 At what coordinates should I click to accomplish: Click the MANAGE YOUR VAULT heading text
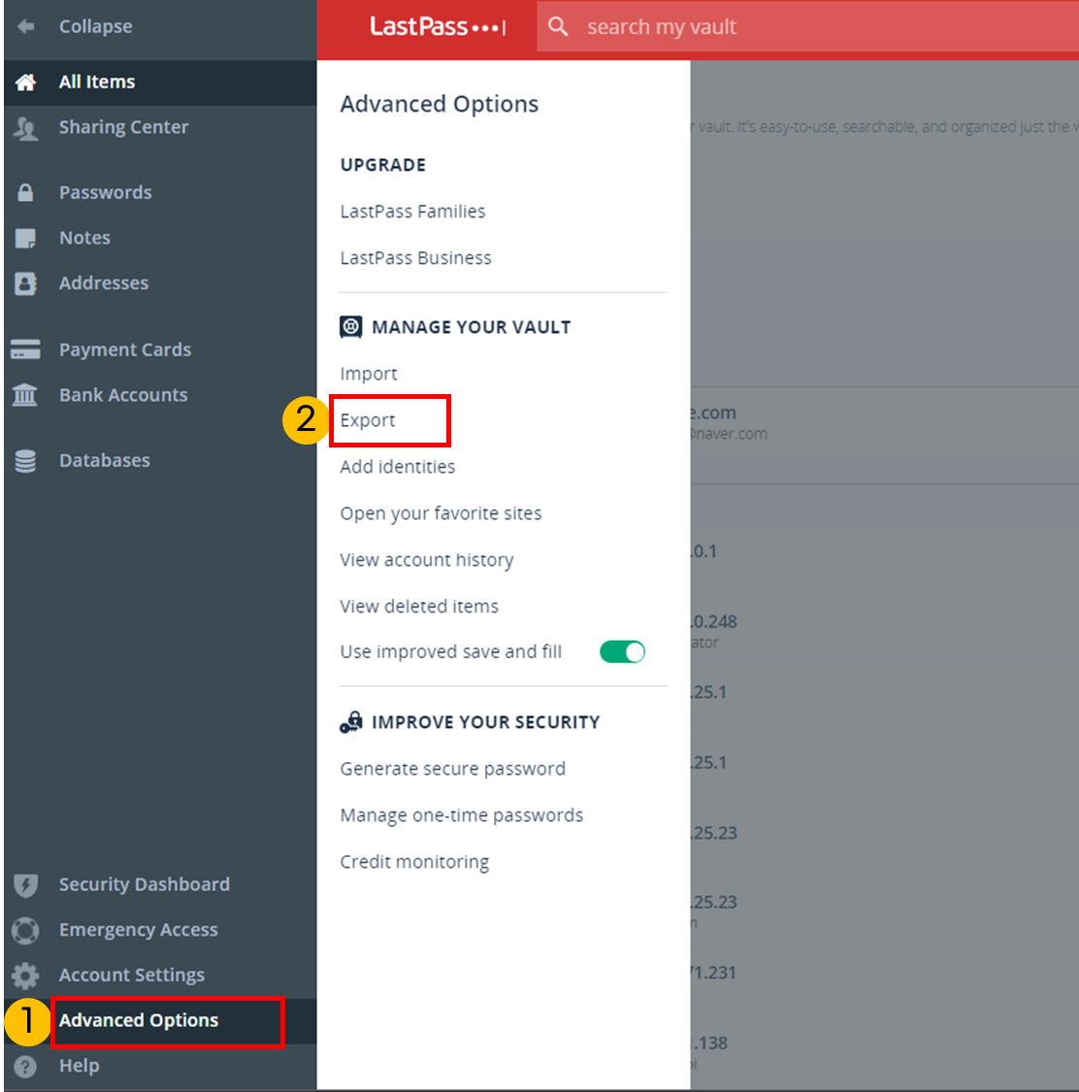pos(472,327)
